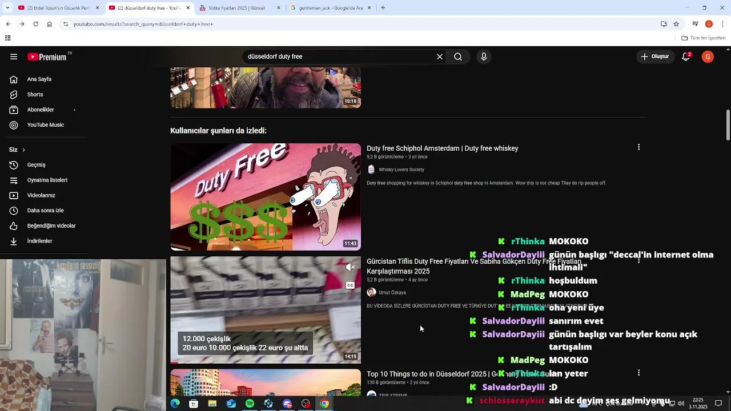Click the Gürcistan Duty Free preview thumbnail
Viewport: 731px width, 411px height.
point(266,310)
